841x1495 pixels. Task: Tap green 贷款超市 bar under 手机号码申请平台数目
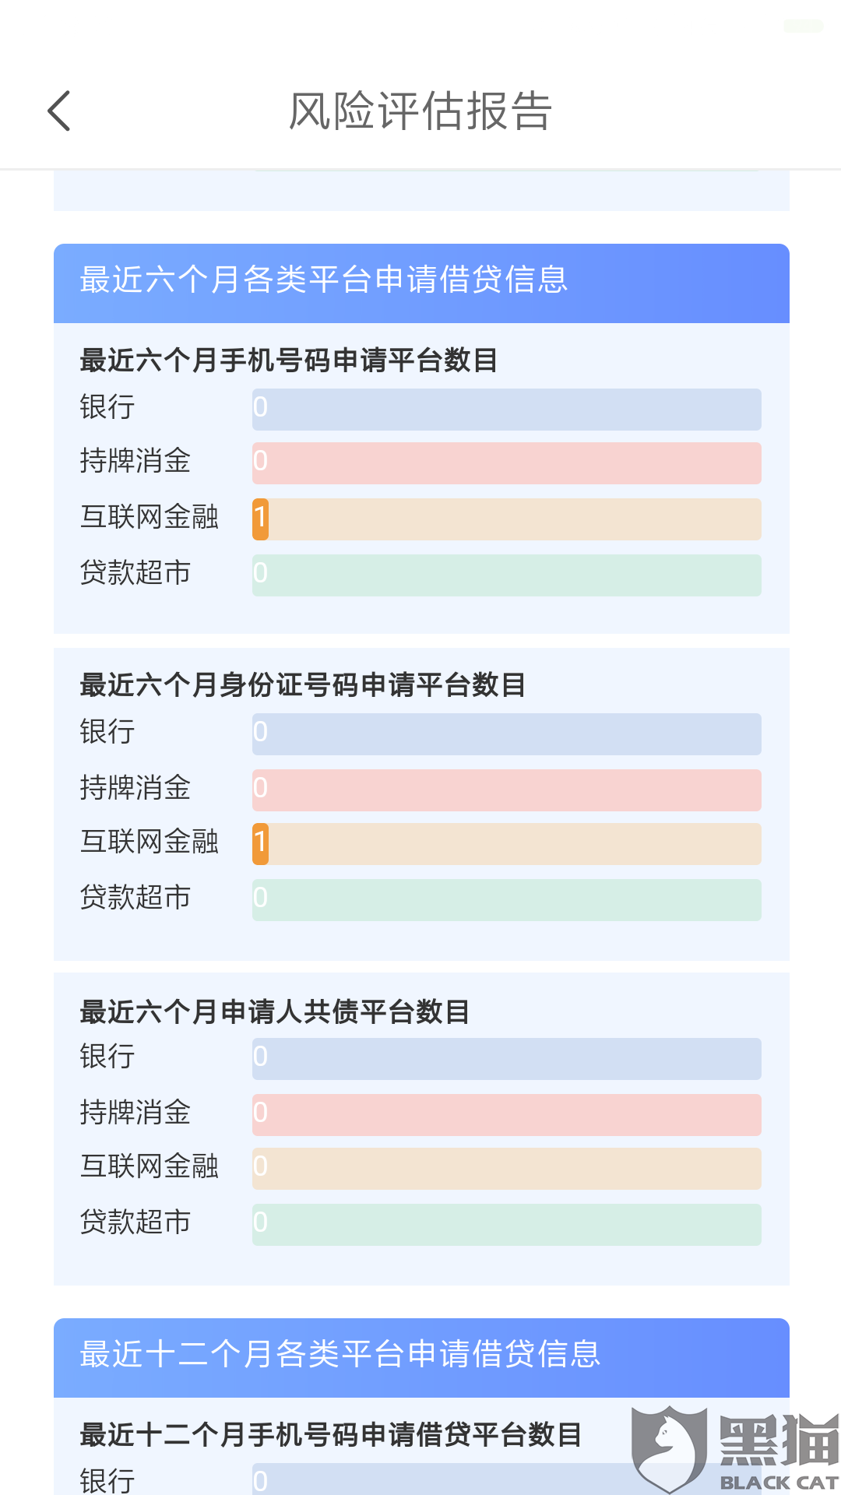(x=506, y=575)
